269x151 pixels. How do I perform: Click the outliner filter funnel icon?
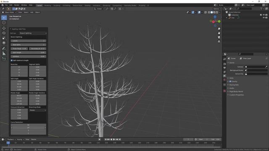261,8
